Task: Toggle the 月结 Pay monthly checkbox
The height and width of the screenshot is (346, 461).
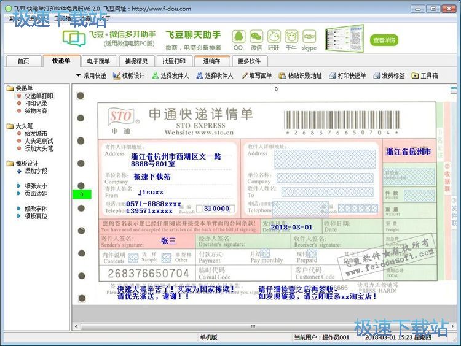Action: click(265, 253)
